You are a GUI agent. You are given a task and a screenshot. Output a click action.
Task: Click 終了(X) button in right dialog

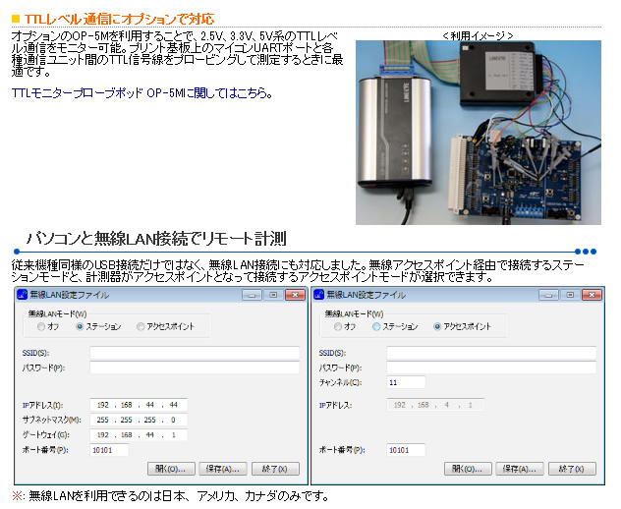pos(572,469)
